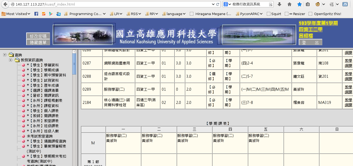Click the Hiragana Megane bookmarklet
This screenshot has height=166, width=353.
click(211, 14)
